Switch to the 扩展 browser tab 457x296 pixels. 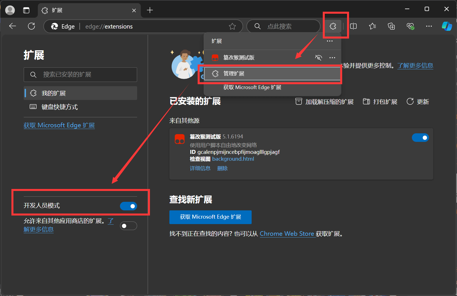point(89,10)
